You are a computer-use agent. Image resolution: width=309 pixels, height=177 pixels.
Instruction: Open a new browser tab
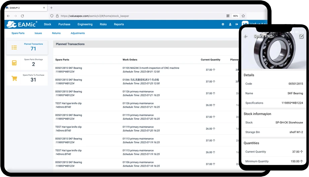tap(51, 8)
